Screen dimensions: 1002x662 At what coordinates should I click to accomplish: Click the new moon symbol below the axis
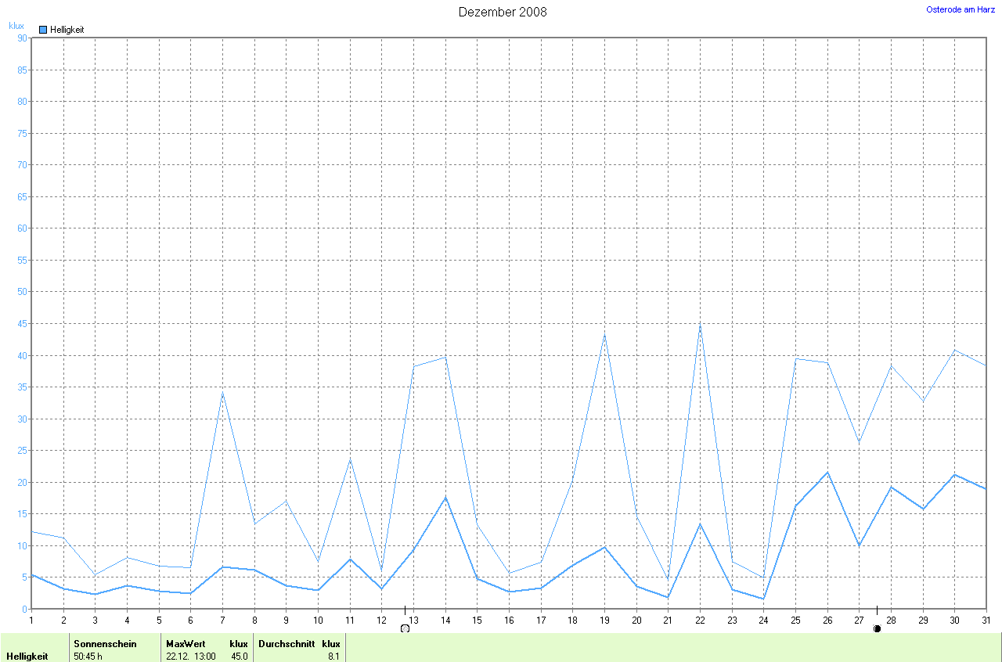click(x=877, y=628)
